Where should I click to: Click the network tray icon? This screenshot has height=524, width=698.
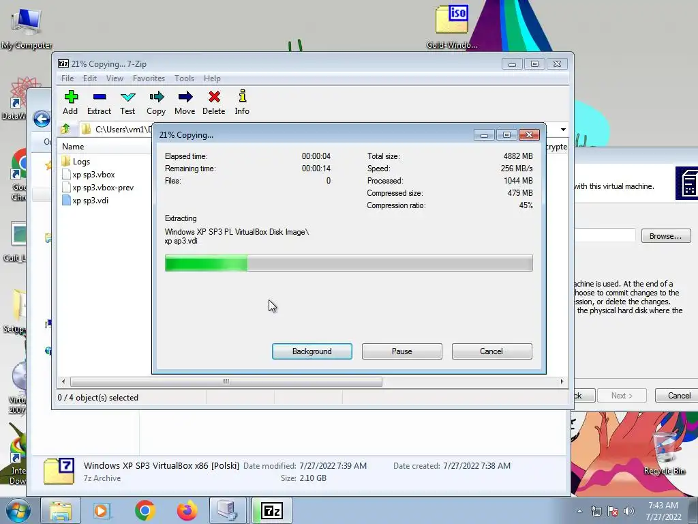click(596, 511)
